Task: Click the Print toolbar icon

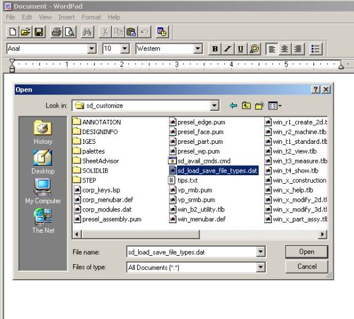Action: click(56, 32)
